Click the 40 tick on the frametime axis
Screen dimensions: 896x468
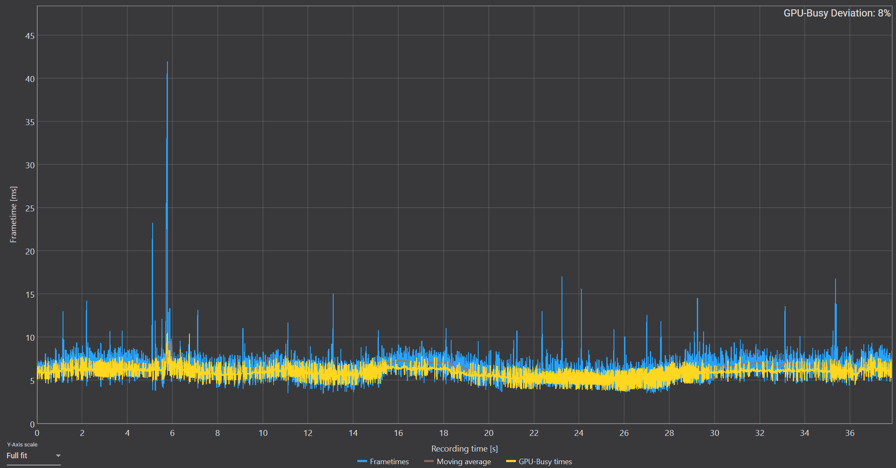30,79
